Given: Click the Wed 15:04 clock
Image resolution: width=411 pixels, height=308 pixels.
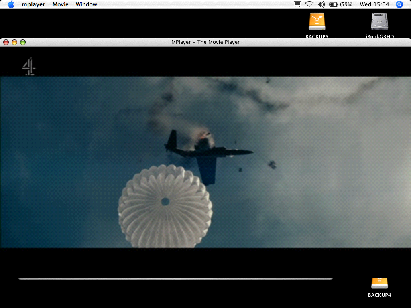Looking at the screenshot, I should pyautogui.click(x=374, y=4).
